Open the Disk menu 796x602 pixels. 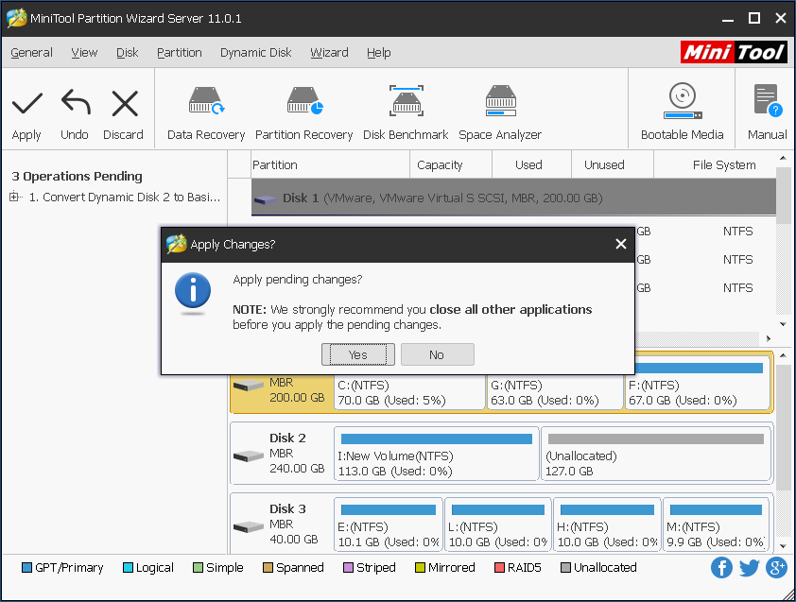click(128, 52)
